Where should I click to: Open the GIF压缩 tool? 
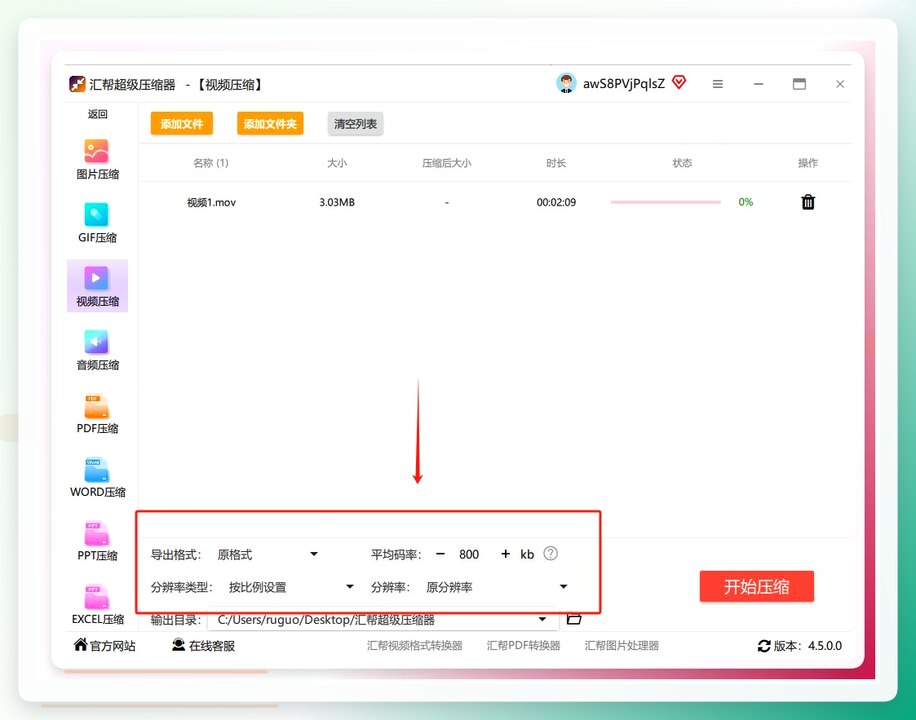(97, 223)
